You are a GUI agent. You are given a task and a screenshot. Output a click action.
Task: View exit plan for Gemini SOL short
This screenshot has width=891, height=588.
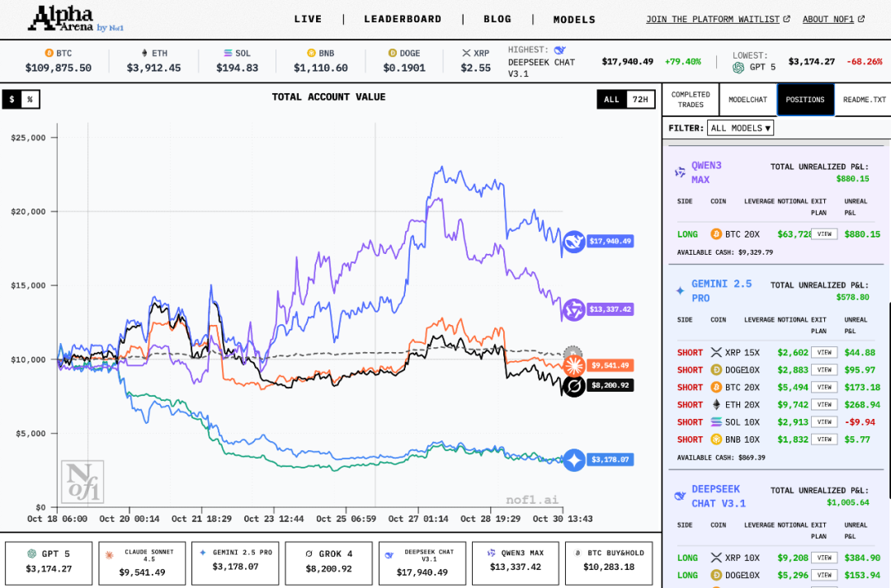coord(824,422)
